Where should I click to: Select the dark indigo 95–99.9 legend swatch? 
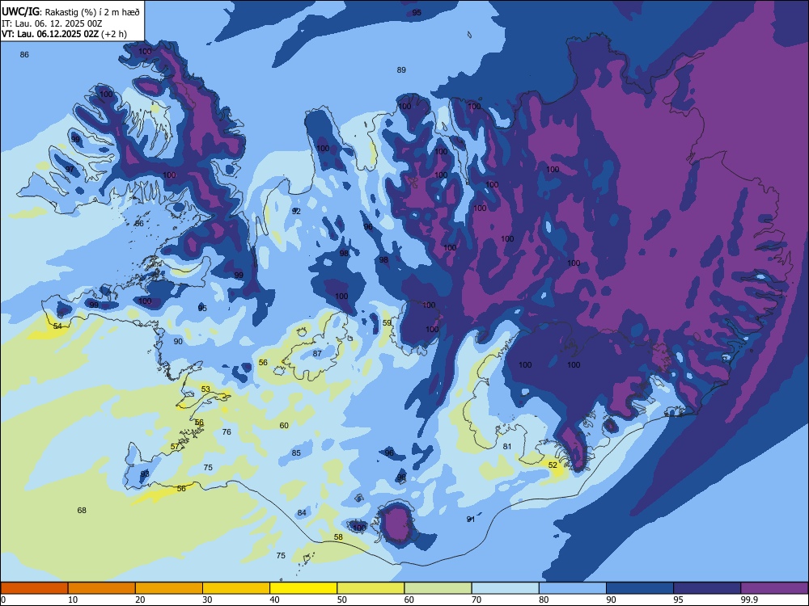(x=707, y=588)
